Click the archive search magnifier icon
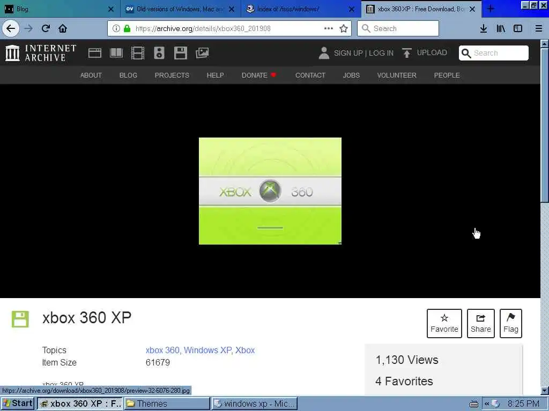The height and width of the screenshot is (411, 549). 466,53
